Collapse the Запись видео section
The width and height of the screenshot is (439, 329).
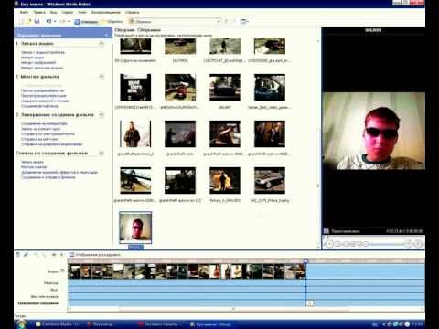point(102,44)
